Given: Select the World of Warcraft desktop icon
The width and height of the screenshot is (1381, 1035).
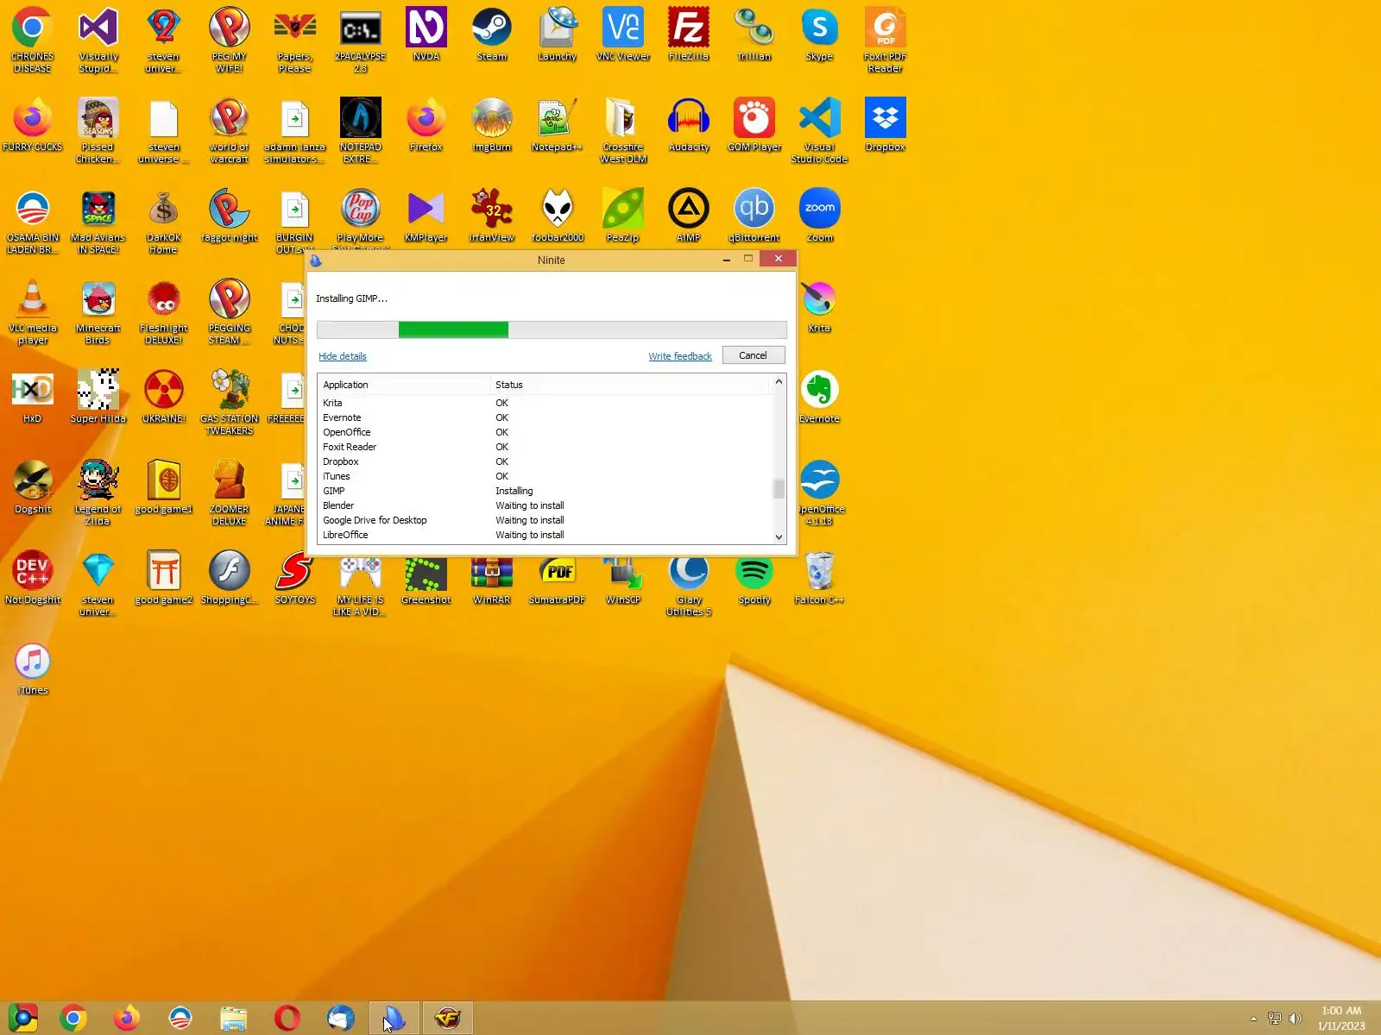Looking at the screenshot, I should coord(230,130).
